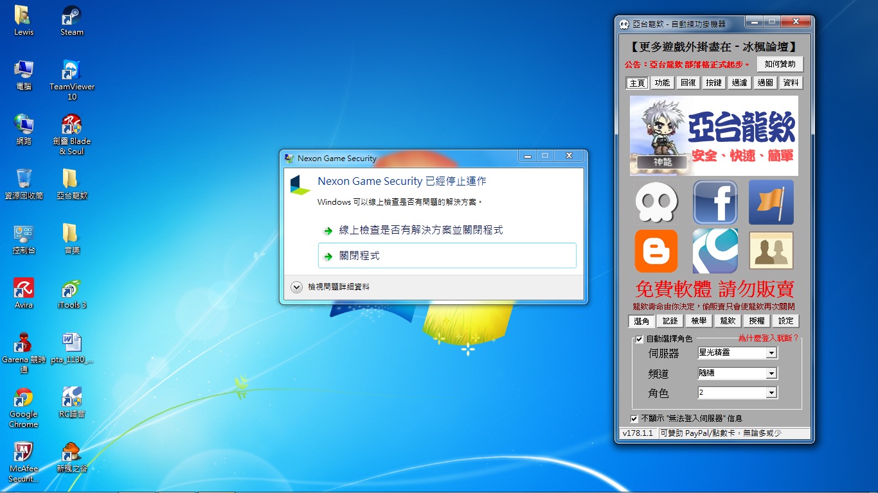Open the Facebook icon in 亞台龍欸
The image size is (878, 493).
point(714,202)
